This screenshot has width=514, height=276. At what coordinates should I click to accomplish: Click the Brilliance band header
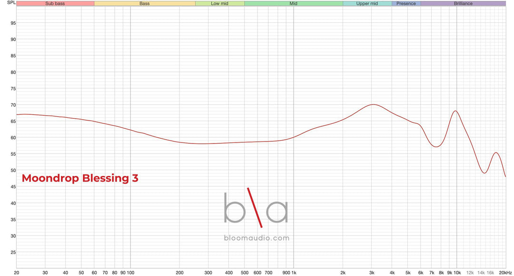(x=463, y=3)
